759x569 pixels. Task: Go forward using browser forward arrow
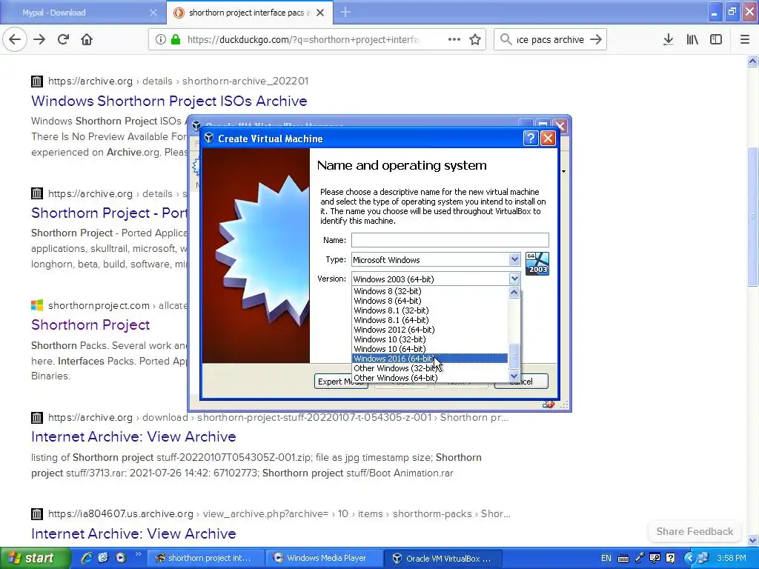39,39
